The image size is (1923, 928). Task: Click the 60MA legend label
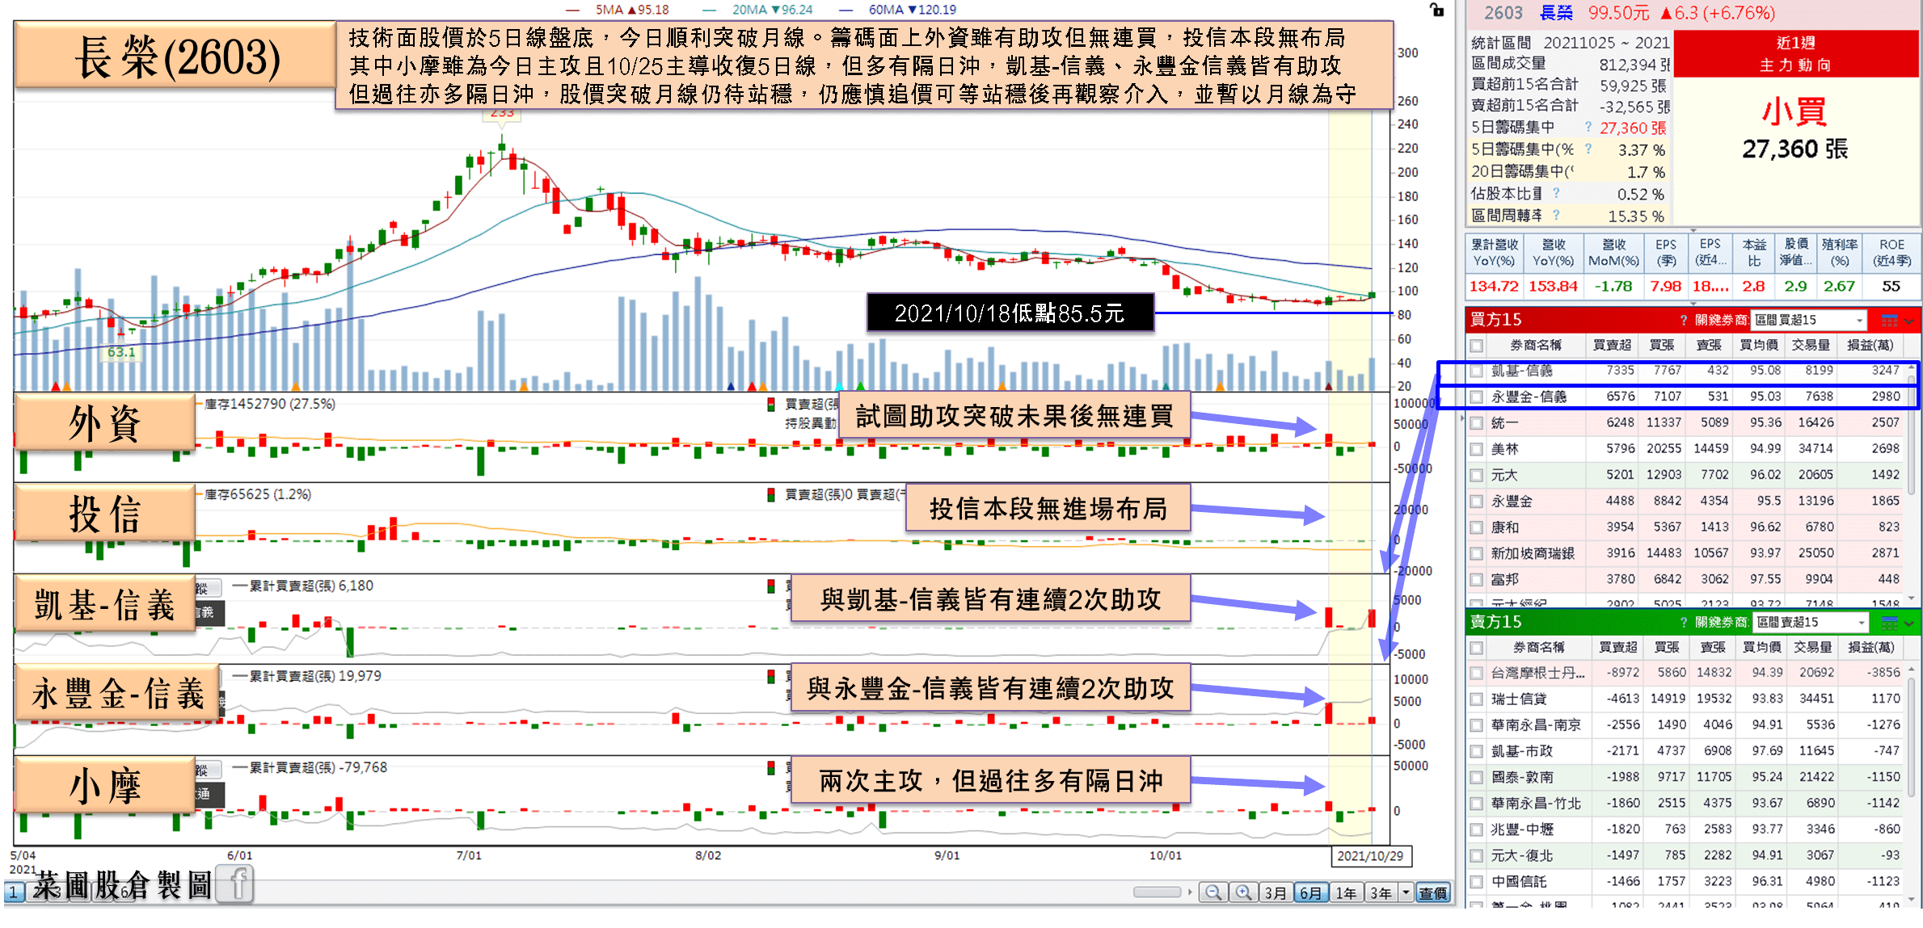(912, 10)
